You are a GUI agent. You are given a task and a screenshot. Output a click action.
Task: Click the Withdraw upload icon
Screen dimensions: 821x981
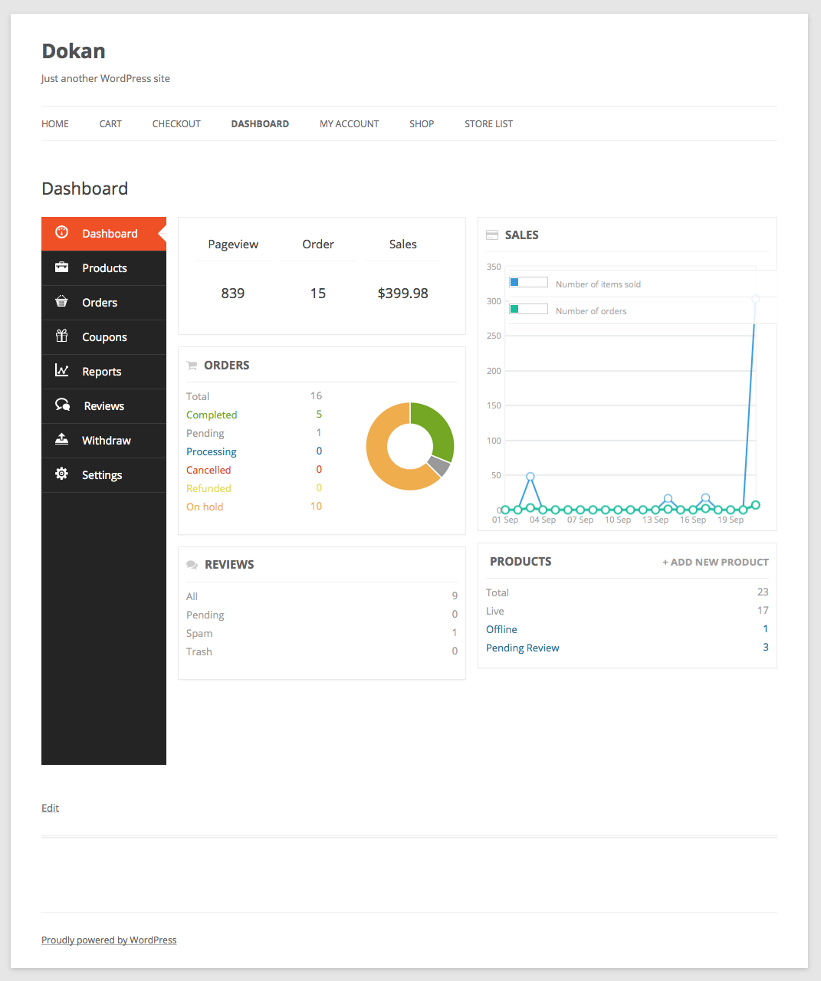coord(62,439)
